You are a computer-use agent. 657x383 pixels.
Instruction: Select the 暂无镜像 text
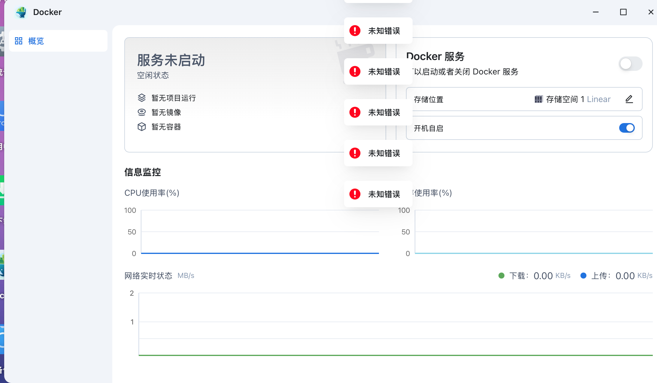pos(166,112)
